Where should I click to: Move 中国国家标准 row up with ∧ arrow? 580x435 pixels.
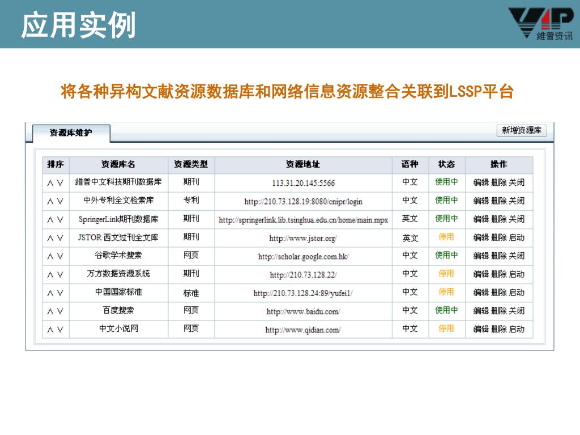[x=50, y=293]
